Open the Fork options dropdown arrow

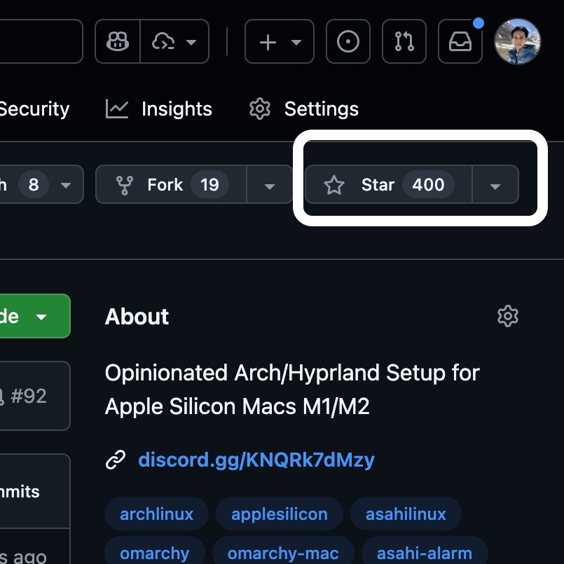[x=270, y=186]
